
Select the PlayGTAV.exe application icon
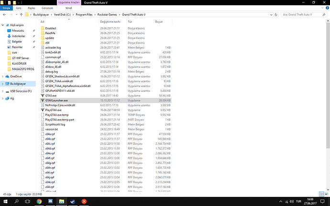43,110
